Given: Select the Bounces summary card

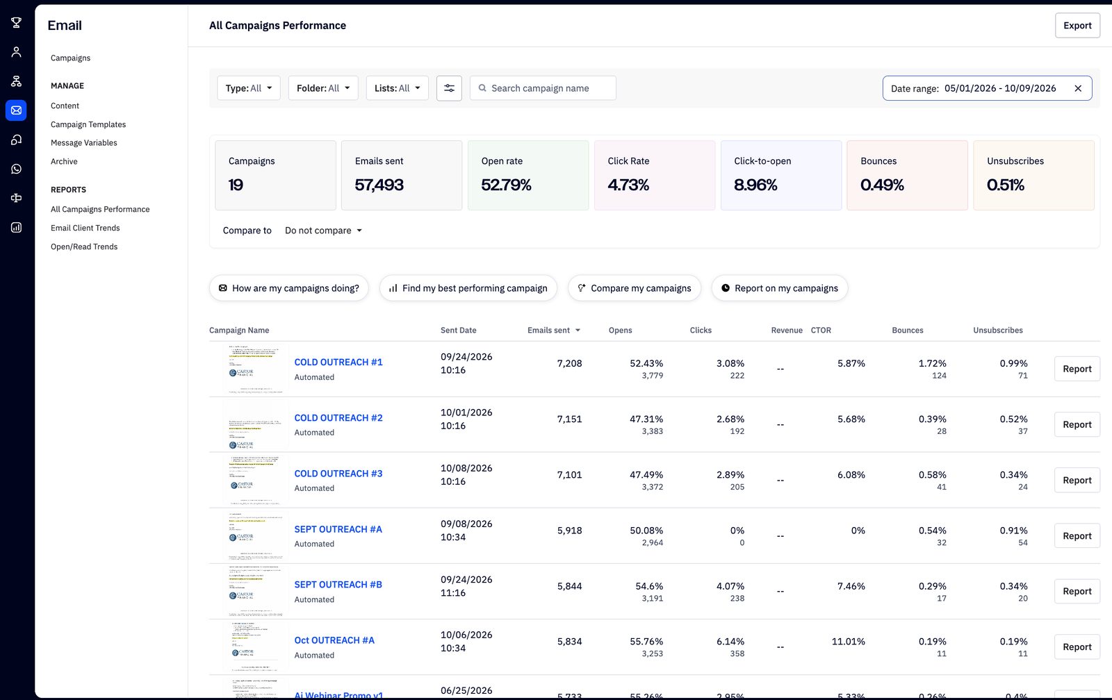Looking at the screenshot, I should 907,176.
